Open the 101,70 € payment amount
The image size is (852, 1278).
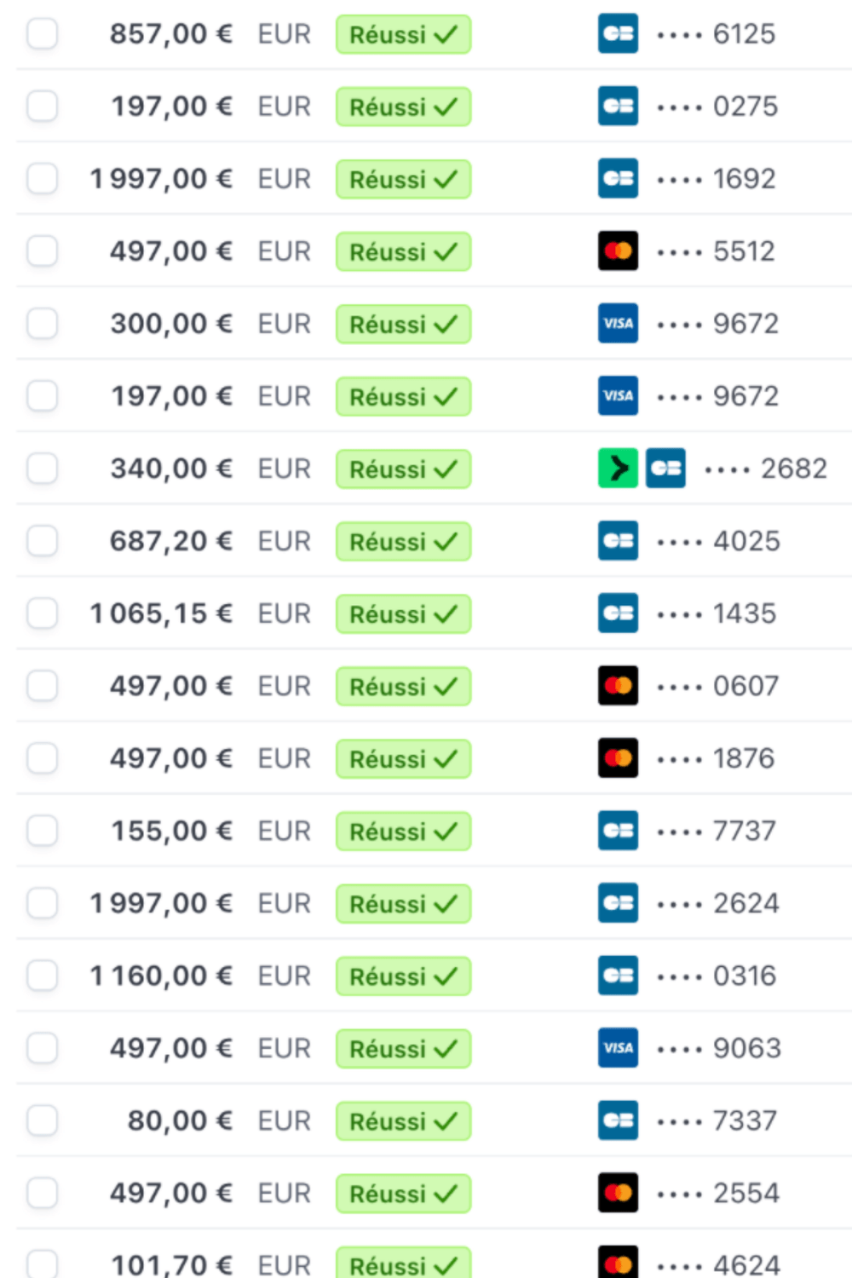[x=171, y=1264]
